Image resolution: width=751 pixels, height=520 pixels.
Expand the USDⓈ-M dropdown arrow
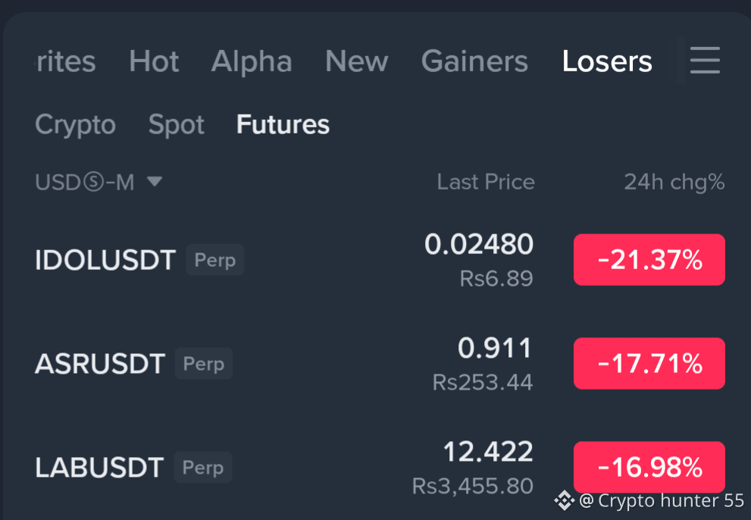tap(155, 182)
